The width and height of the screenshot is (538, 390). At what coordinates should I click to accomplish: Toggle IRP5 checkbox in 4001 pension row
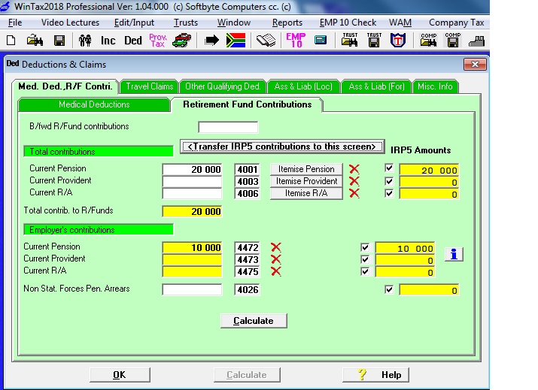[389, 168]
